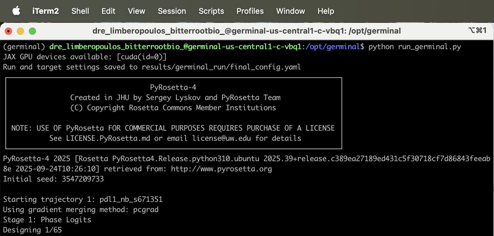Open the Session menu
The height and width of the screenshot is (236, 494).
[x=172, y=11]
